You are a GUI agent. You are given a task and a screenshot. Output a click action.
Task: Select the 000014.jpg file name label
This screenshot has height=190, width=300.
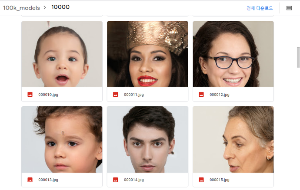[x=134, y=180]
